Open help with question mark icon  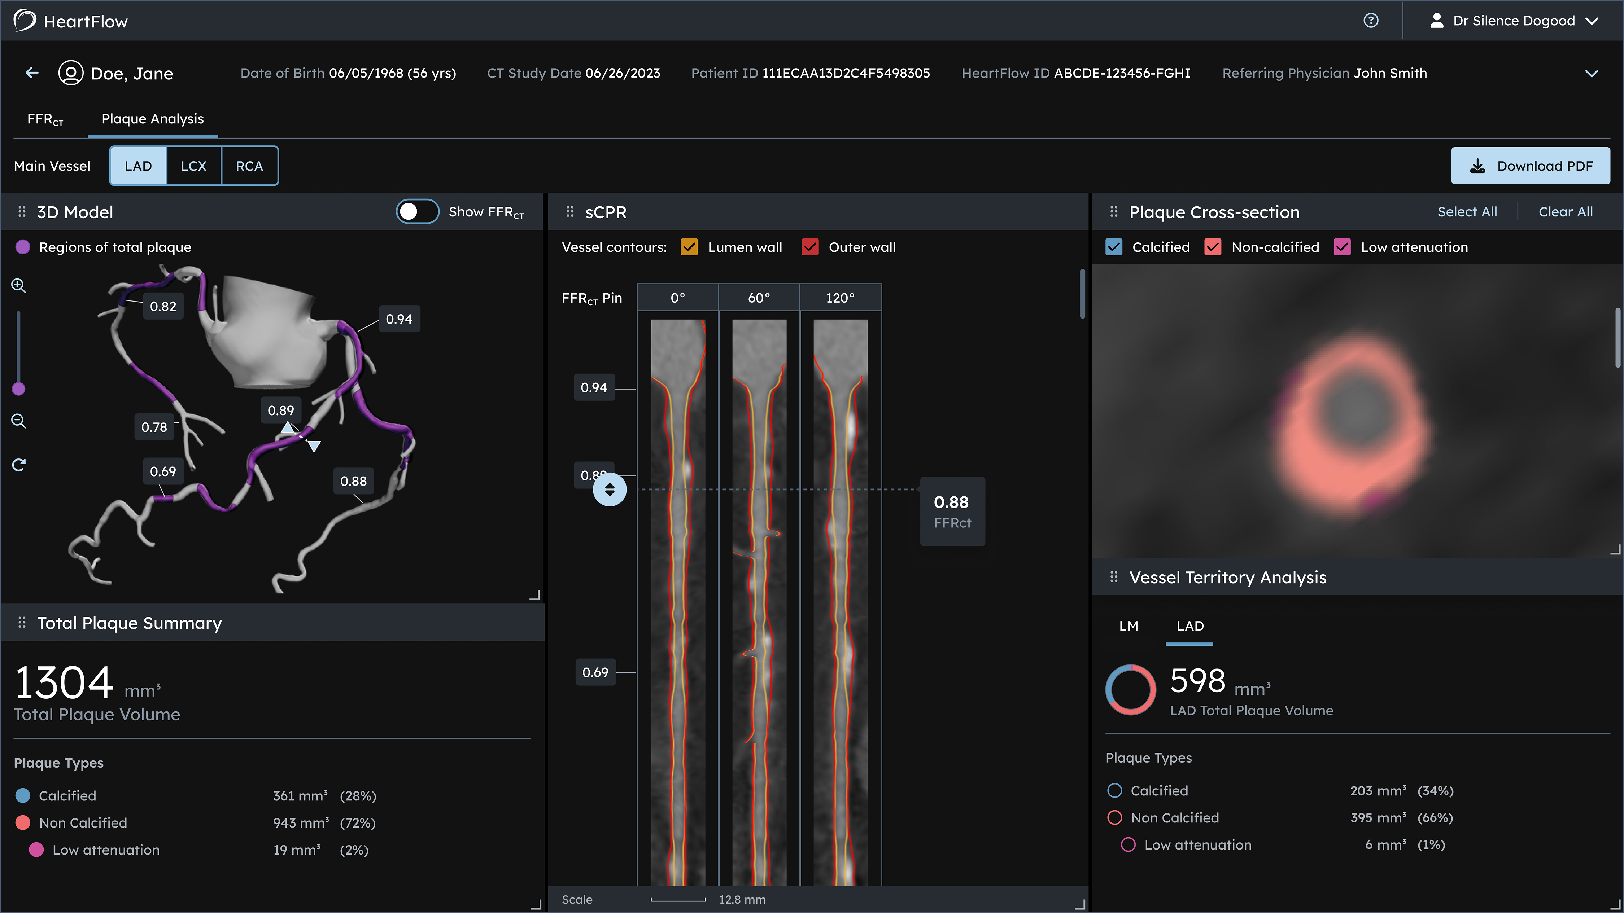1371,21
